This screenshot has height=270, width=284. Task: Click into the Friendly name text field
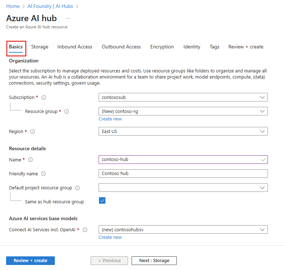tap(183, 174)
